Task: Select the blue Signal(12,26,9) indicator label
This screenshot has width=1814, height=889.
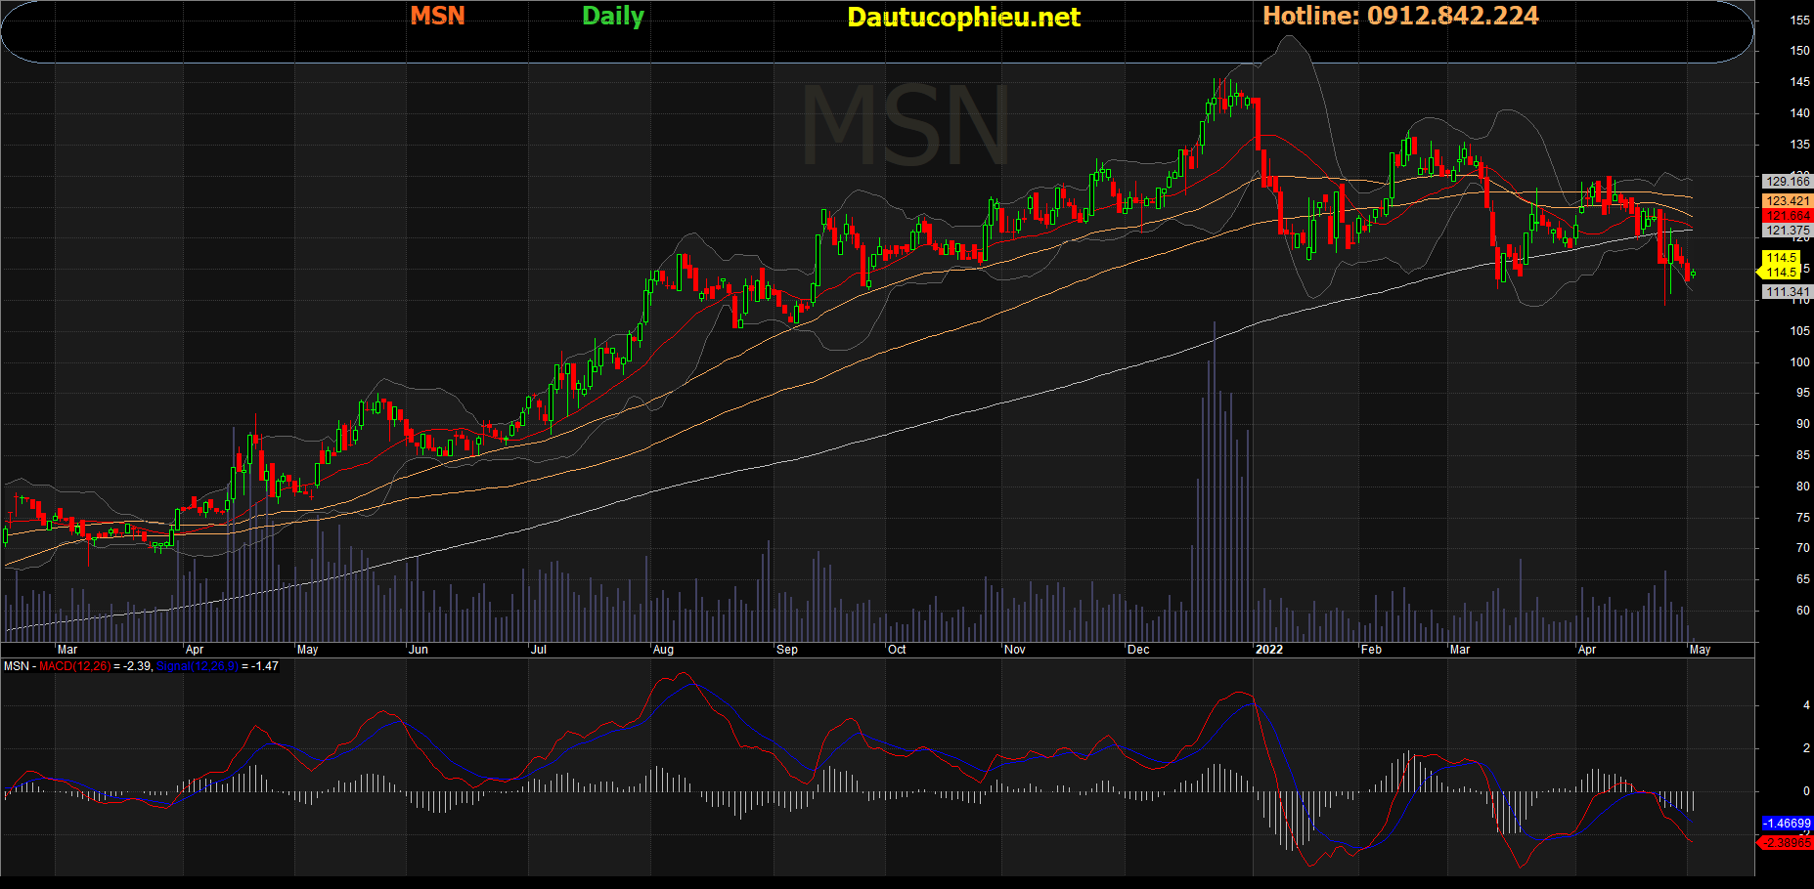Action: [x=197, y=666]
